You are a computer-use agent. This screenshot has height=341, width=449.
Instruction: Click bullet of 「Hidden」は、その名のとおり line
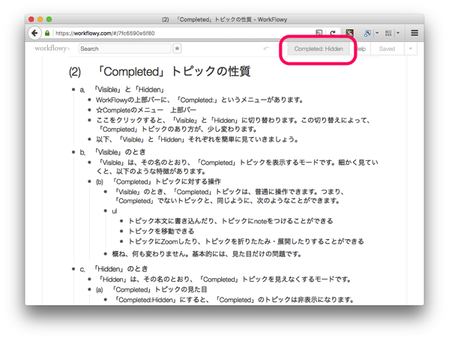(89, 279)
